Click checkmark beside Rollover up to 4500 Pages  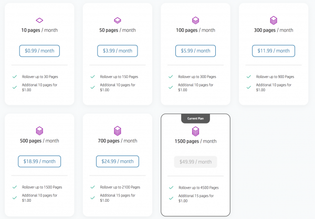coord(171,188)
